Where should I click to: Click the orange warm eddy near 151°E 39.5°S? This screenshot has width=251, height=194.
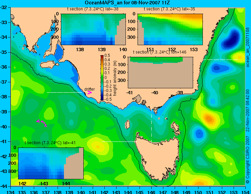tap(209, 119)
